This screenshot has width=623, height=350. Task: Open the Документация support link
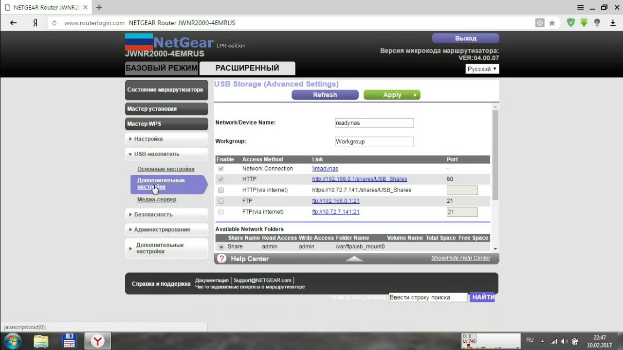click(212, 280)
